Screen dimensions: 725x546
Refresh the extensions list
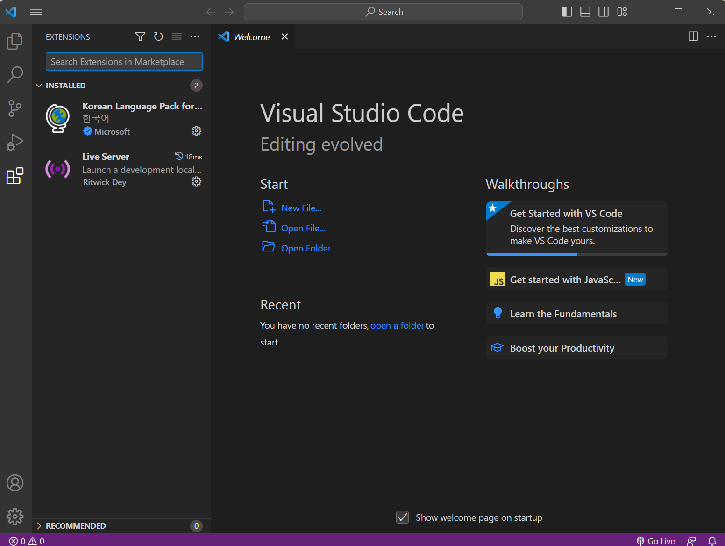[159, 36]
